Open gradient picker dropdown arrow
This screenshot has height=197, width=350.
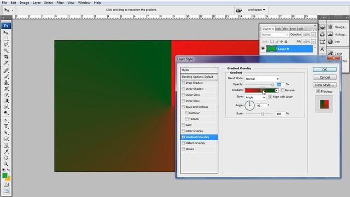(277, 90)
